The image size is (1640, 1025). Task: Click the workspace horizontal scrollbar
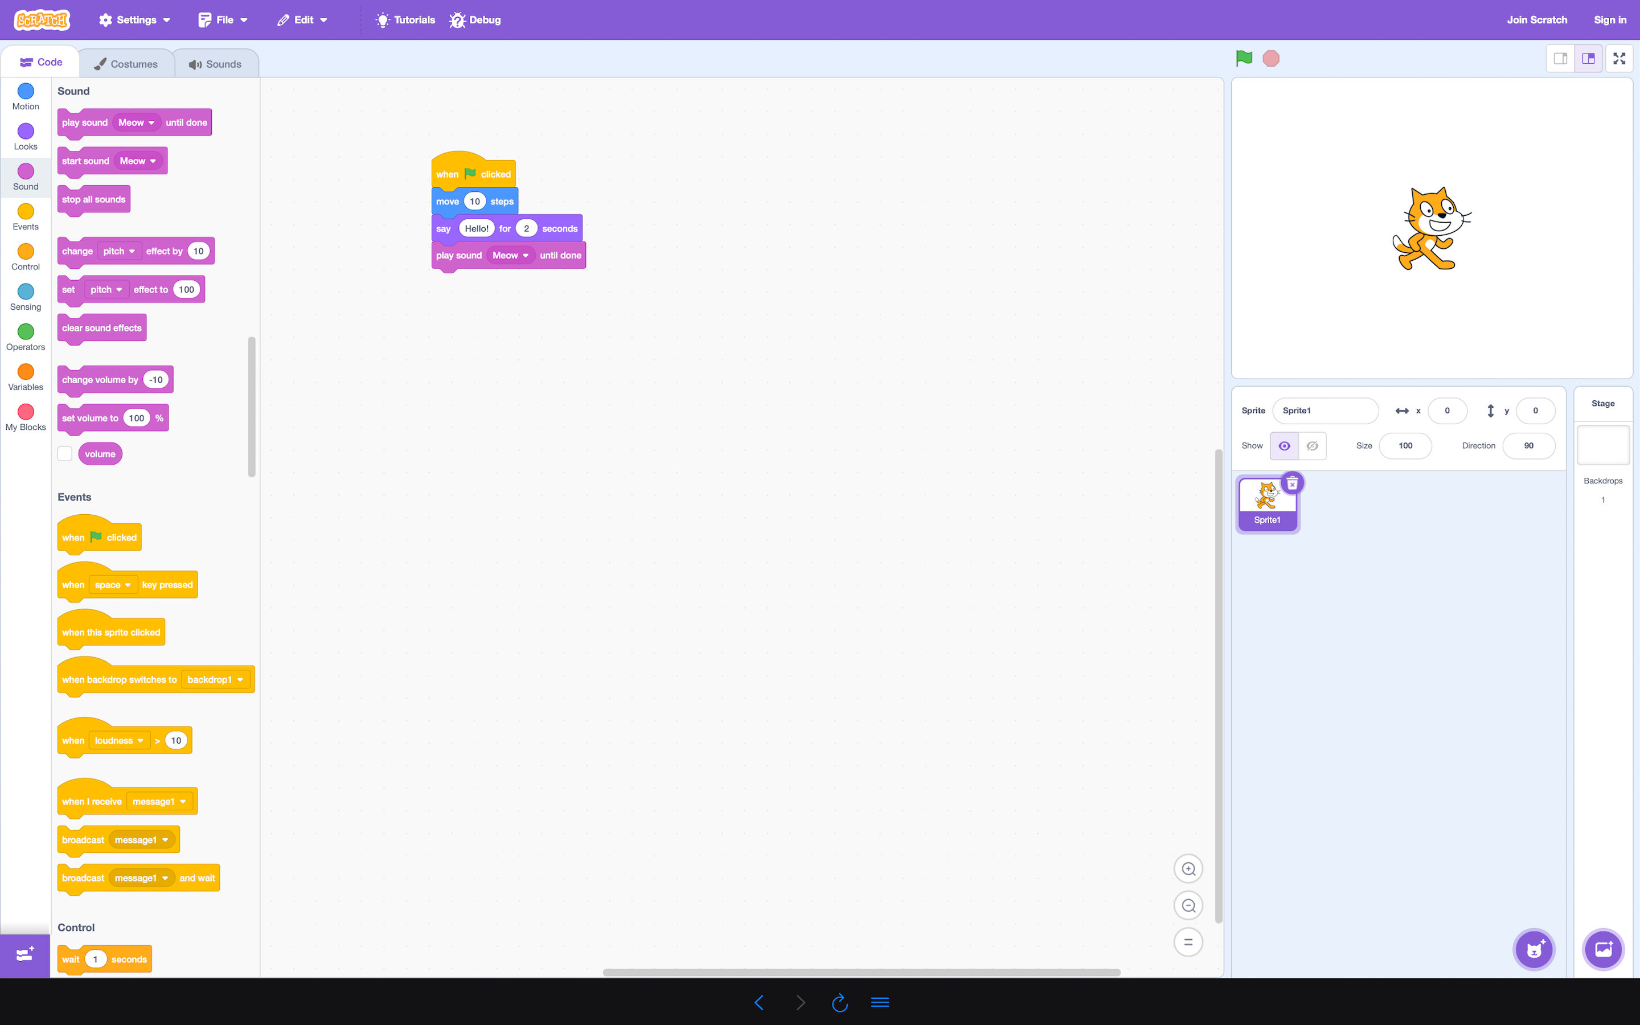pos(860,972)
